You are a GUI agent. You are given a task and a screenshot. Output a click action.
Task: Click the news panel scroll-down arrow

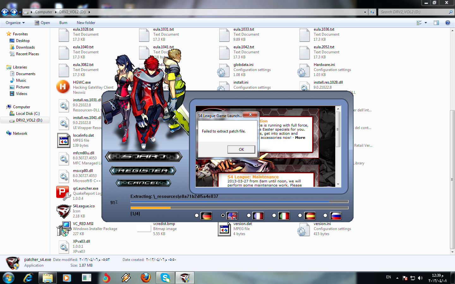pyautogui.click(x=338, y=184)
